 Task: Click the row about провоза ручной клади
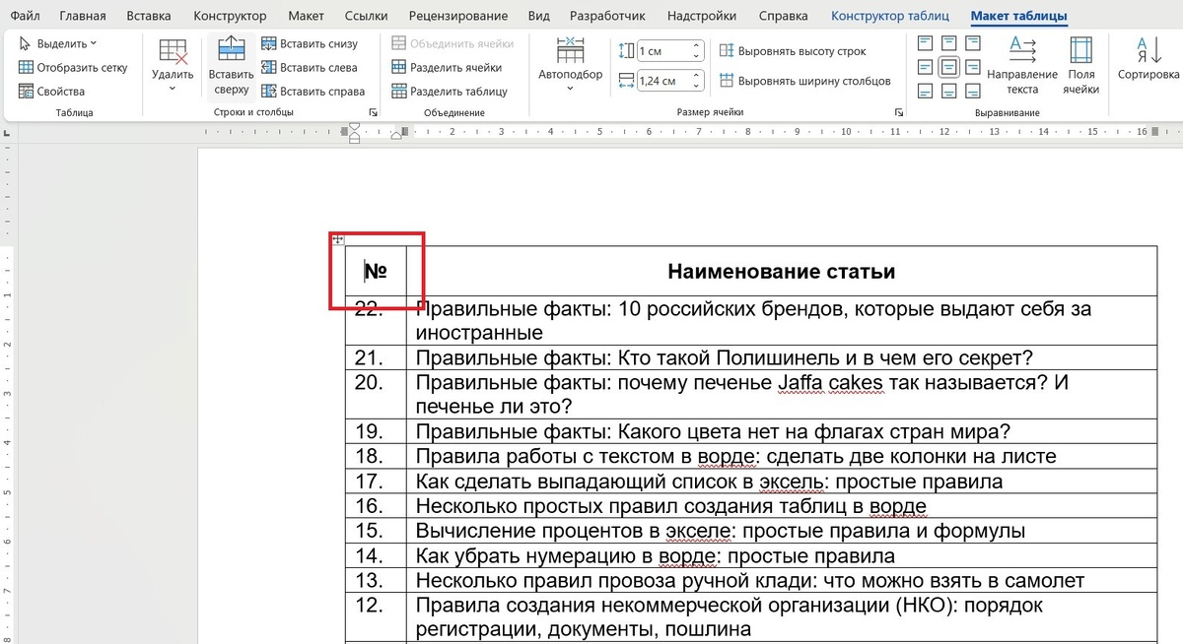coord(782,580)
